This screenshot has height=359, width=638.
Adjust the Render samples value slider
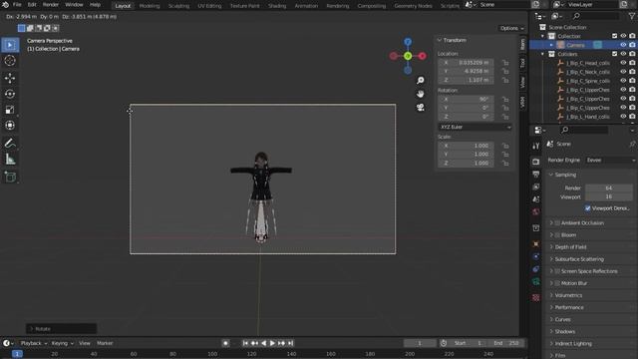(609, 188)
